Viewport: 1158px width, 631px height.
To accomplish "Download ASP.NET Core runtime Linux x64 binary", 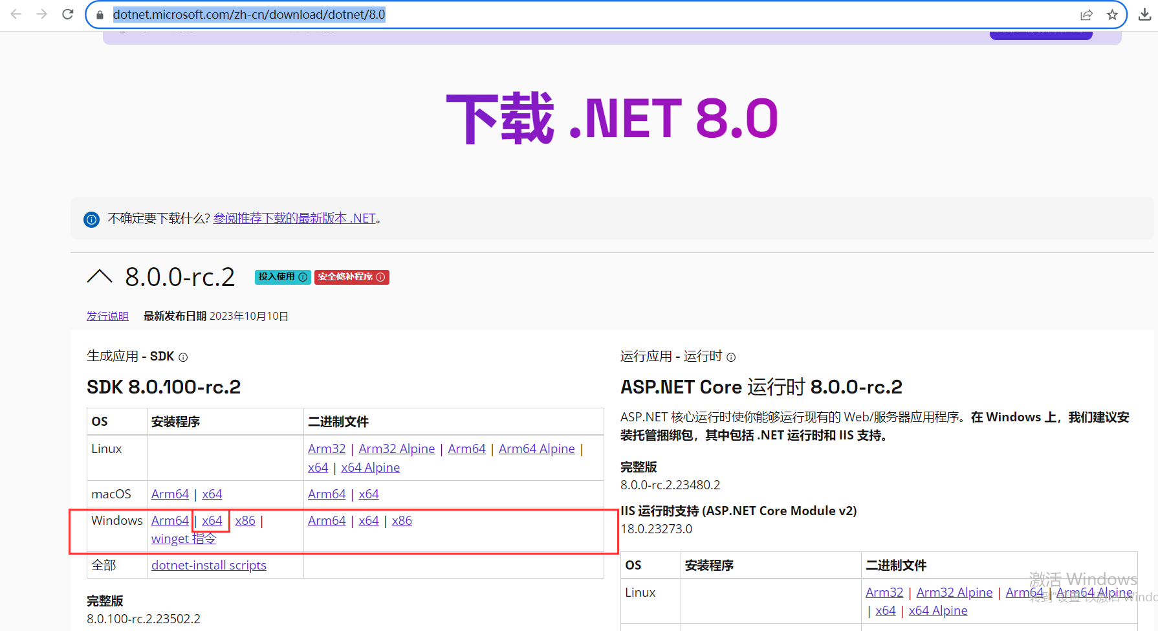I will click(886, 610).
